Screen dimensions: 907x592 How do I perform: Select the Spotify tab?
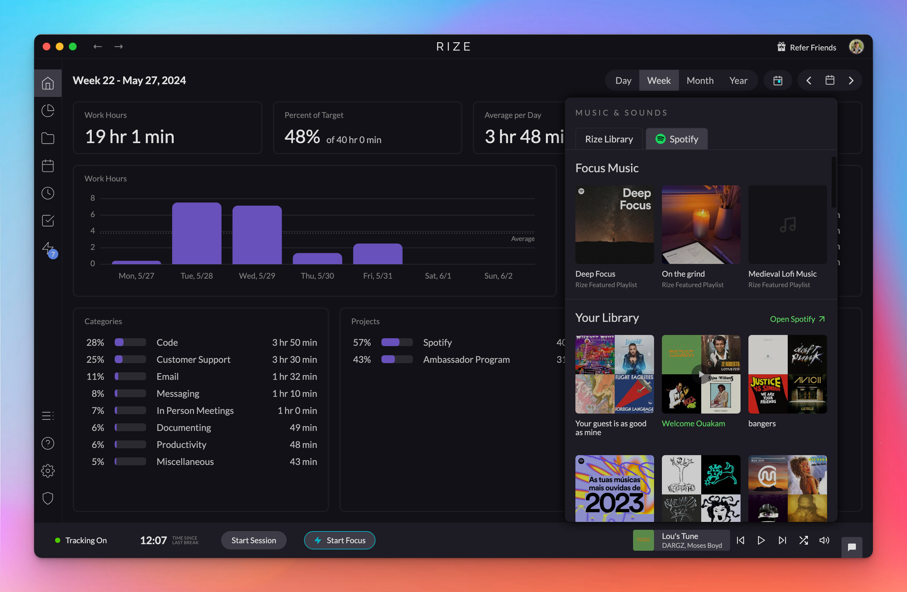pos(676,139)
